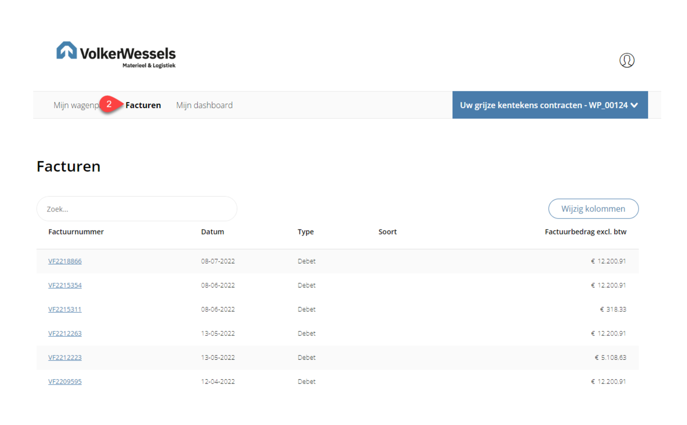Click the € 12.200,91 amount for VF2209595

[608, 382]
